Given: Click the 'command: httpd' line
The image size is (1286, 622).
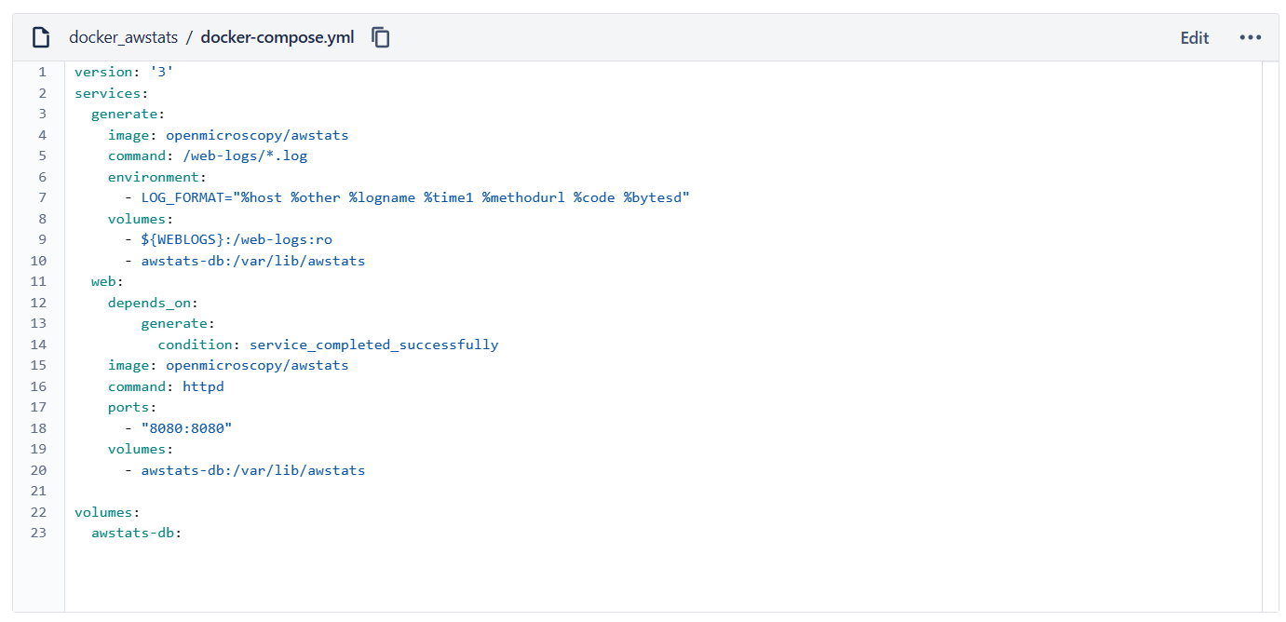Looking at the screenshot, I should 166,386.
